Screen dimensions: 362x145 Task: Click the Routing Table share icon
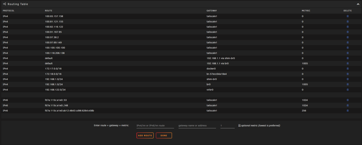coord(5,4)
